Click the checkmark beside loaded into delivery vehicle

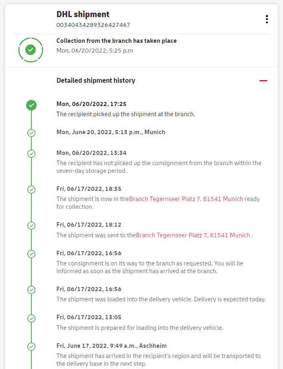click(x=31, y=290)
